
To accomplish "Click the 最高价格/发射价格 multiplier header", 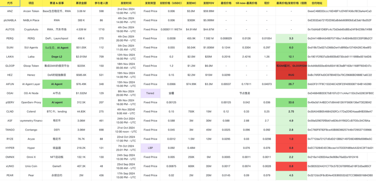I will (291, 3).
